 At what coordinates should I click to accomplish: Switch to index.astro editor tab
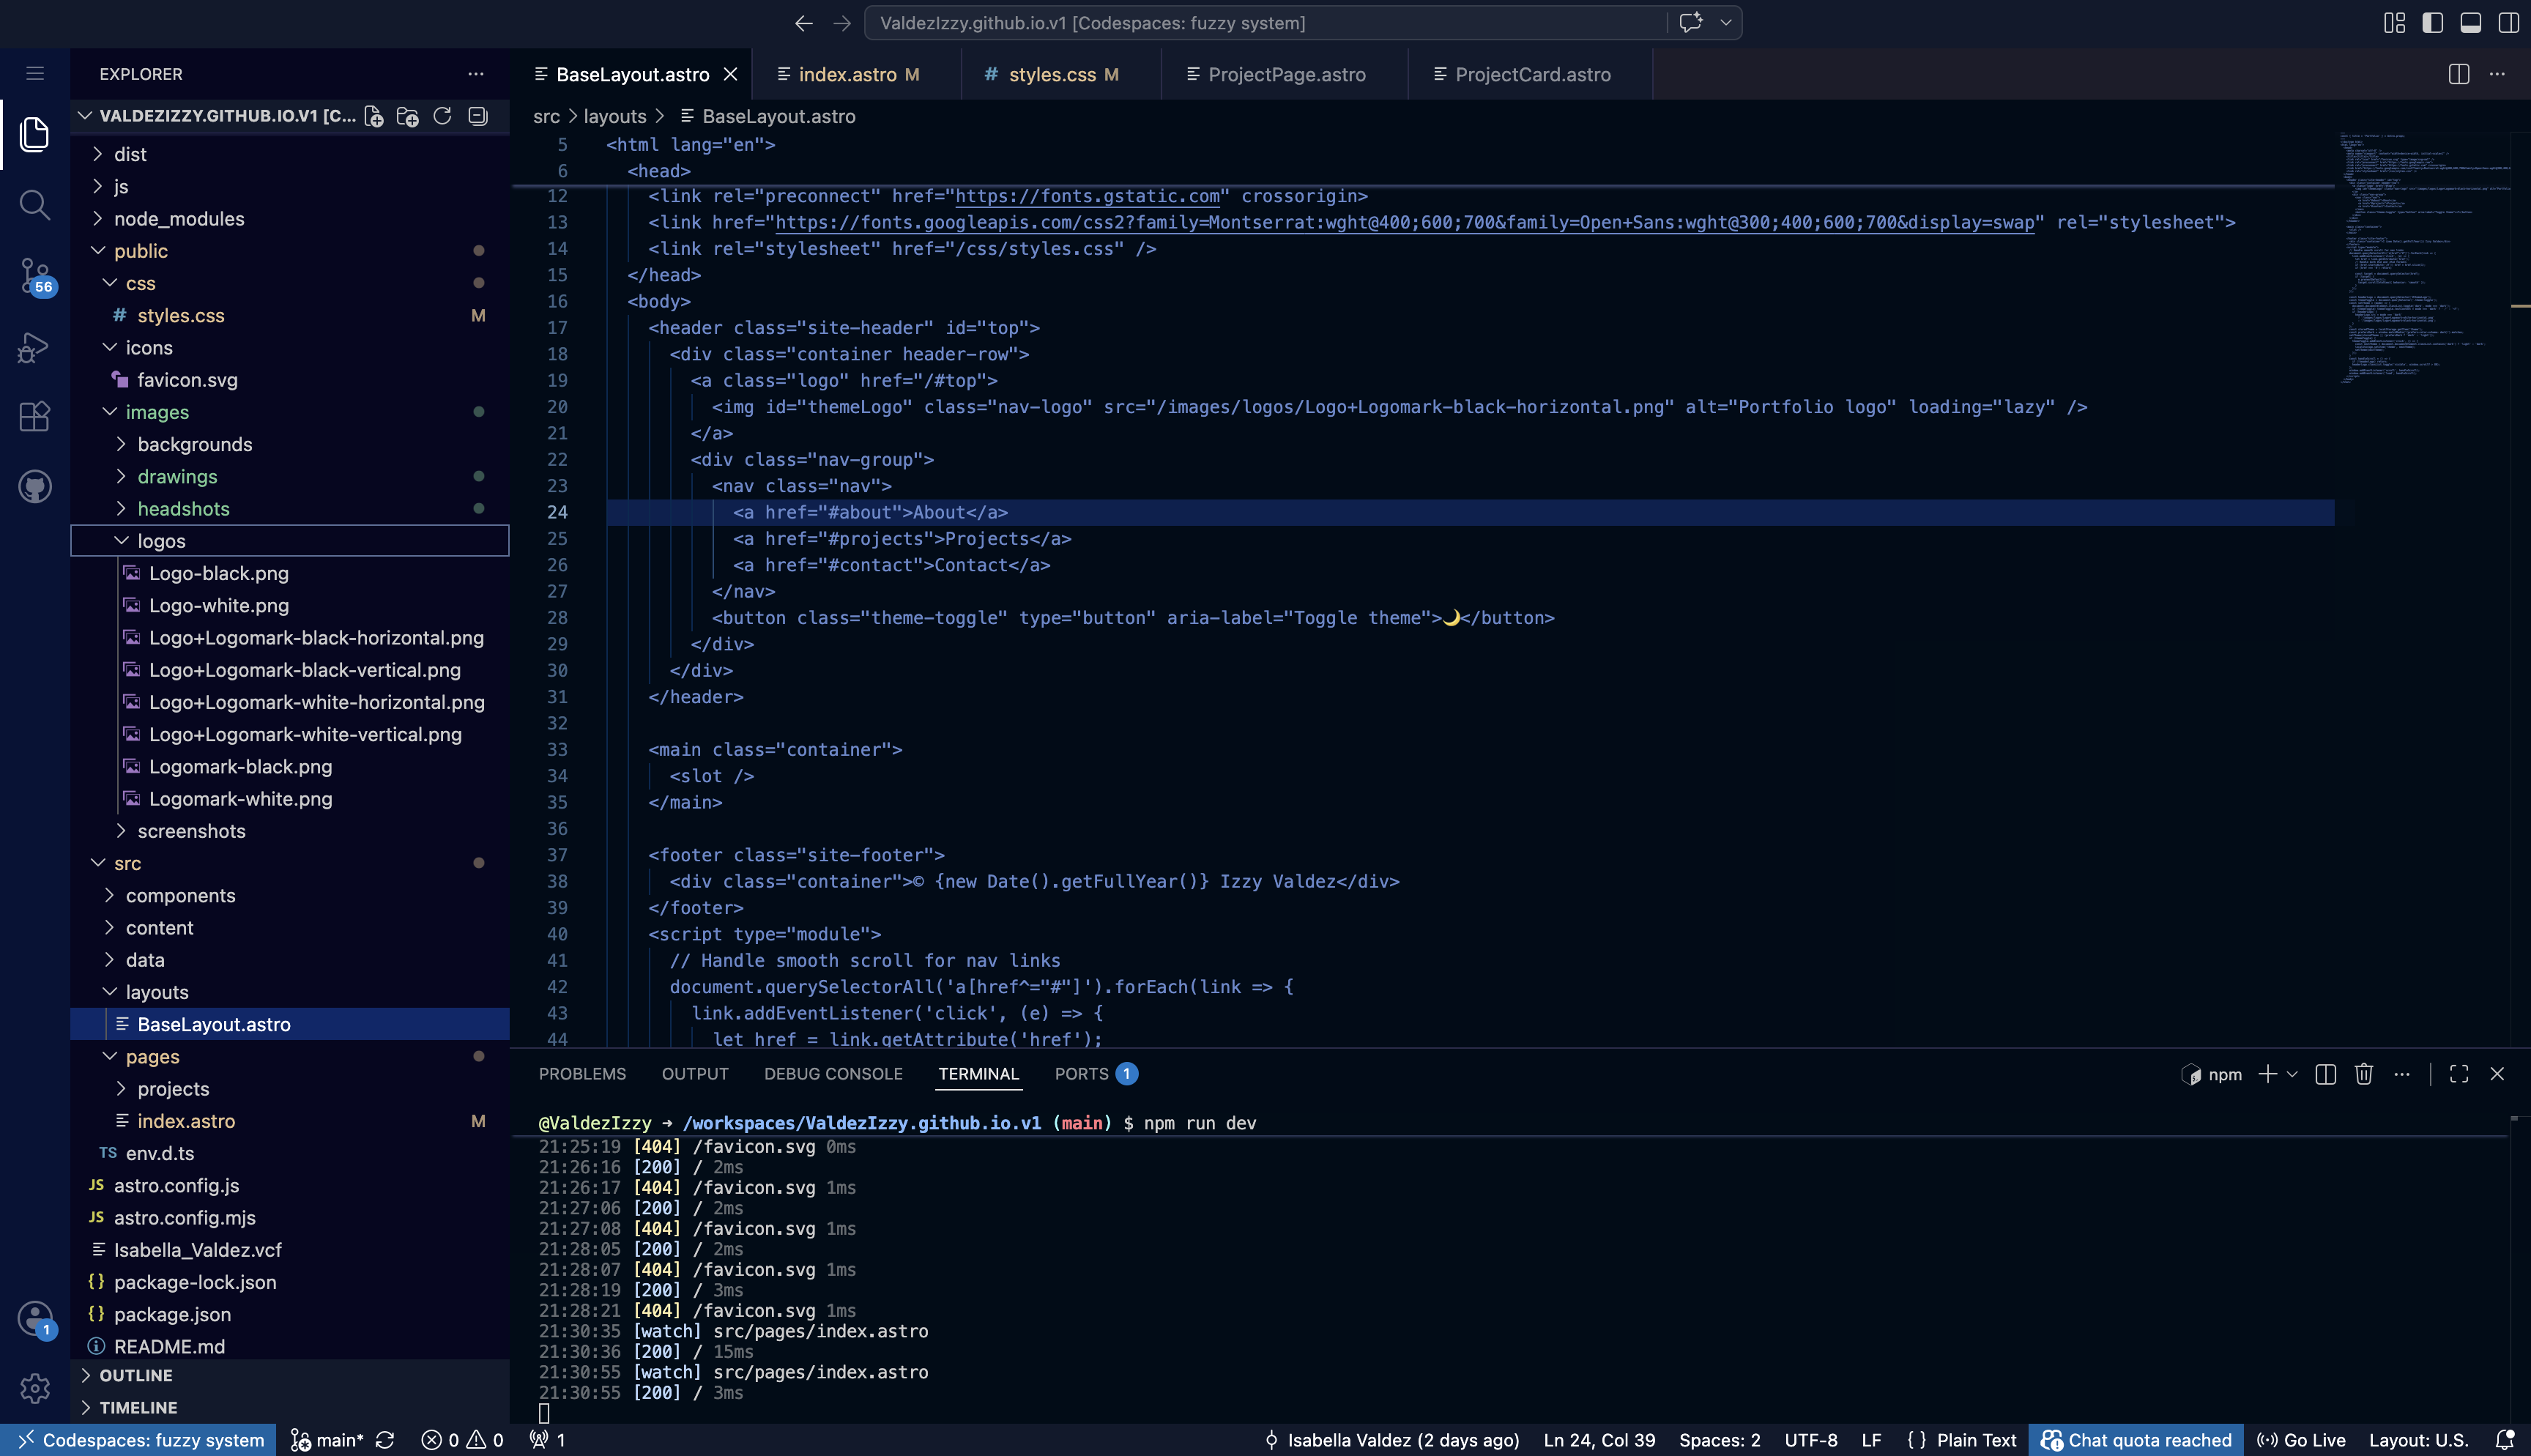click(858, 74)
